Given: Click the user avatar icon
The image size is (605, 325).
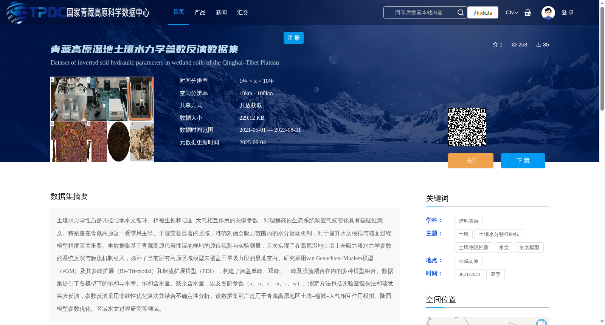Looking at the screenshot, I should coord(548,12).
